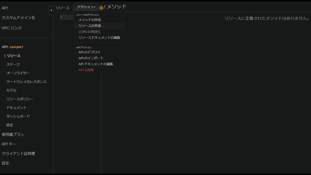
Task: Click the リソース panel heading
Action: click(63, 8)
